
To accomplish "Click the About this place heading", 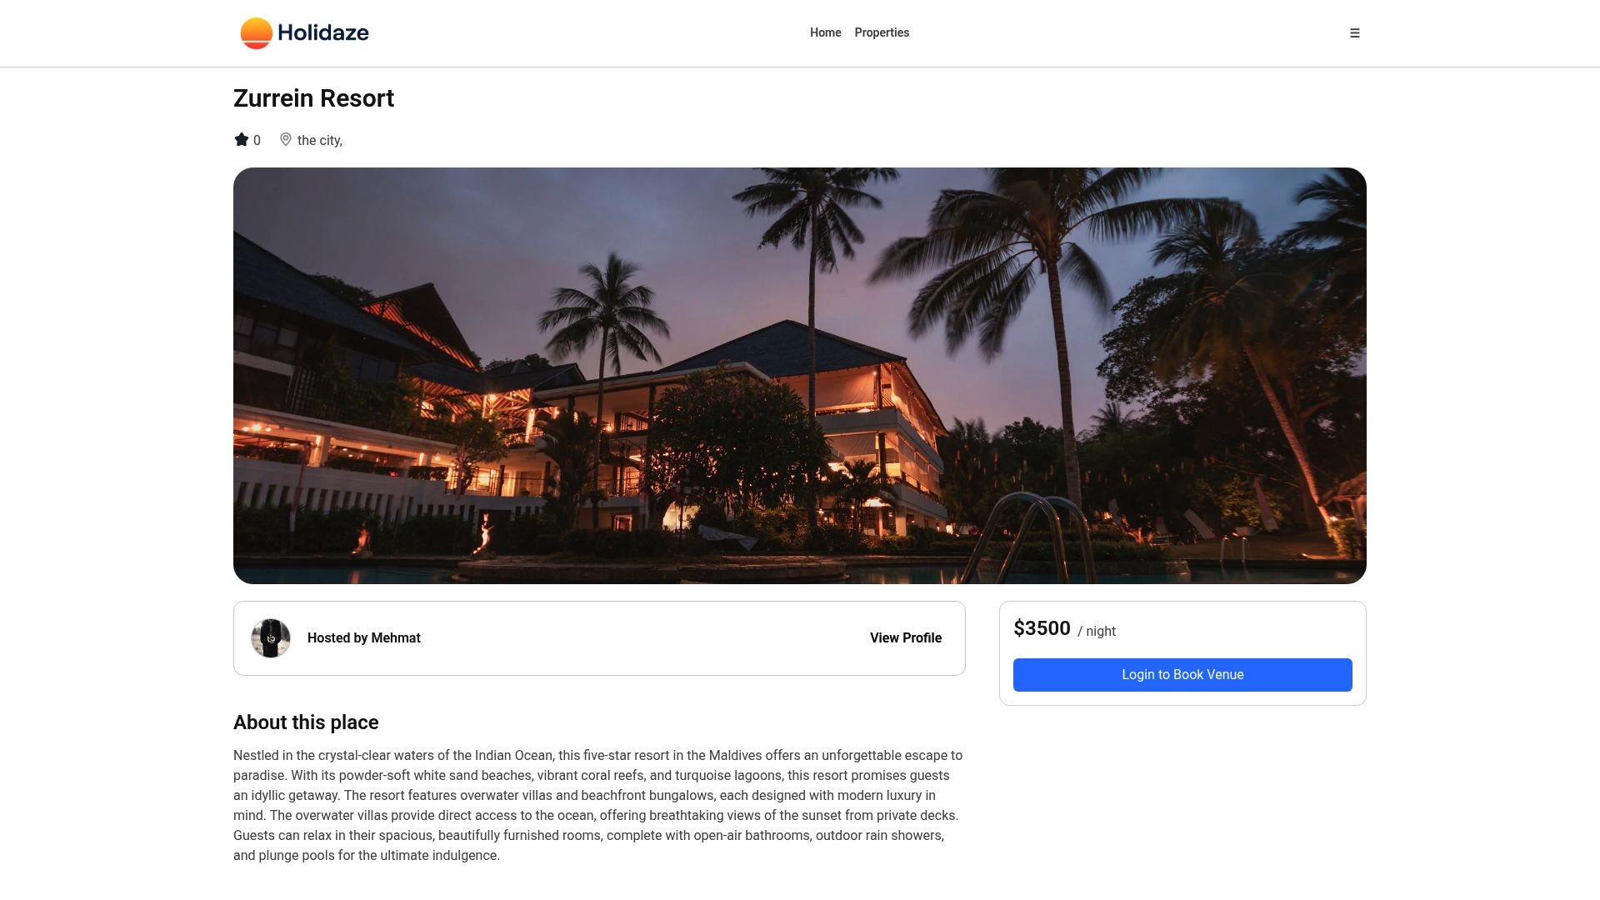I will pos(306,722).
